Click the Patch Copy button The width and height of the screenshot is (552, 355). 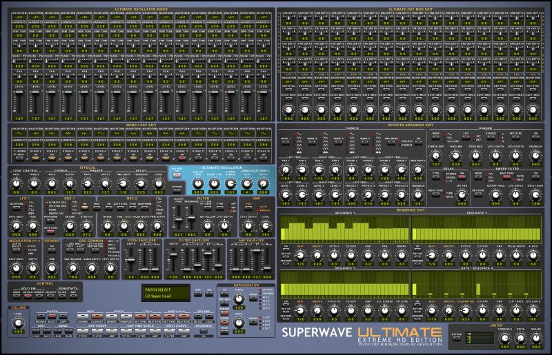(63, 316)
